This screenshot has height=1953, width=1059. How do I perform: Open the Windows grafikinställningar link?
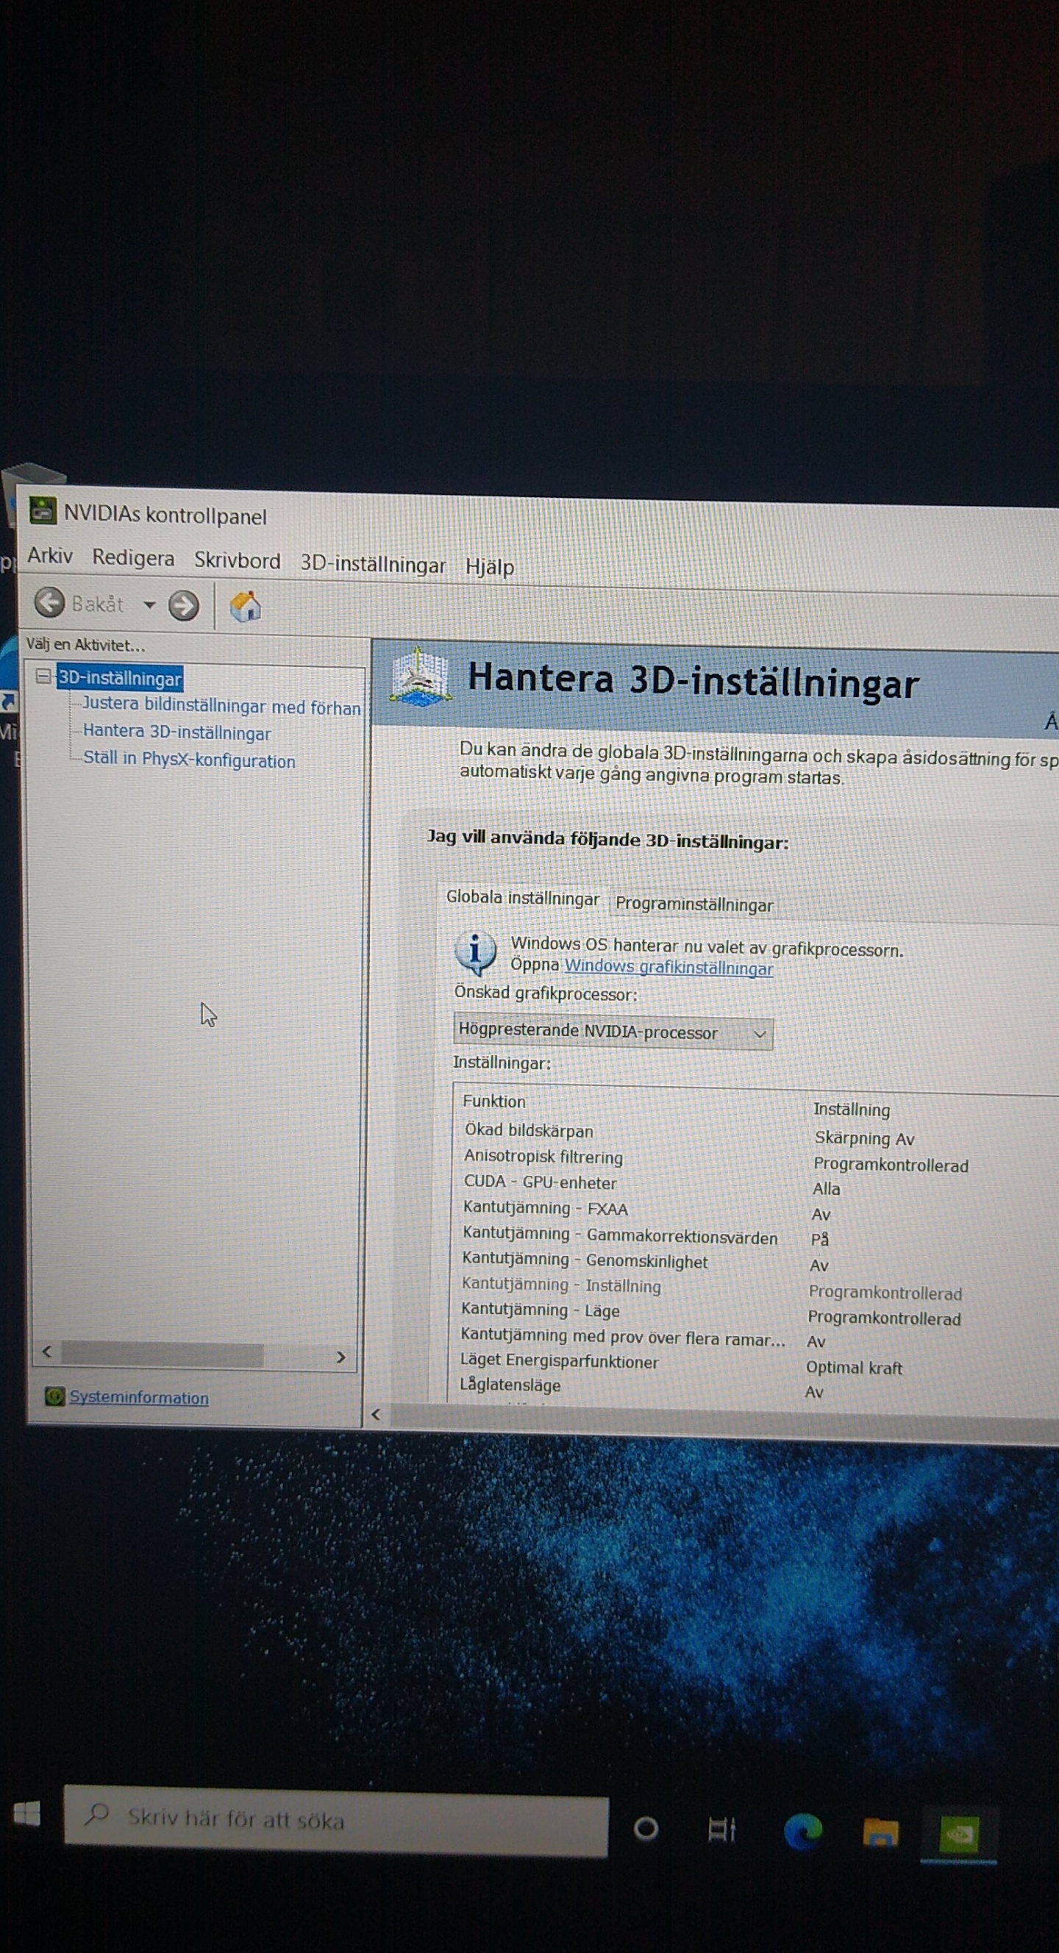(x=668, y=968)
